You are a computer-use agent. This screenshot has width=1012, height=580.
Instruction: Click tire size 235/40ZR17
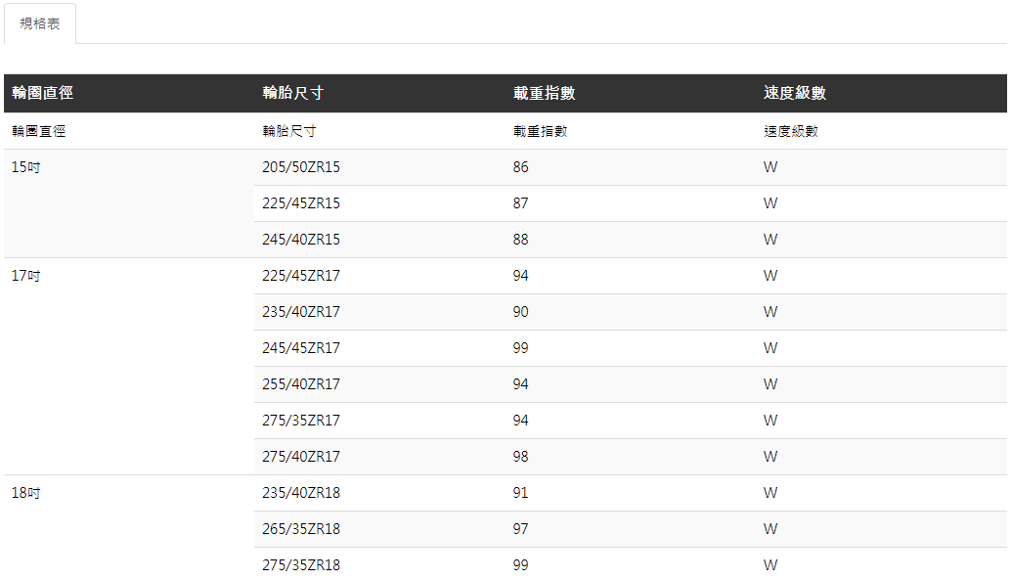coord(301,312)
